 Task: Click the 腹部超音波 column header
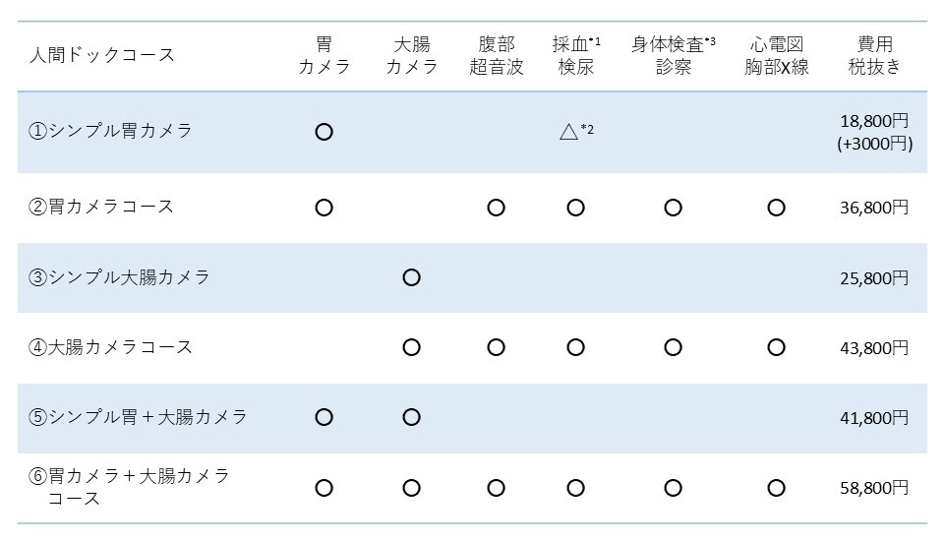(x=496, y=55)
